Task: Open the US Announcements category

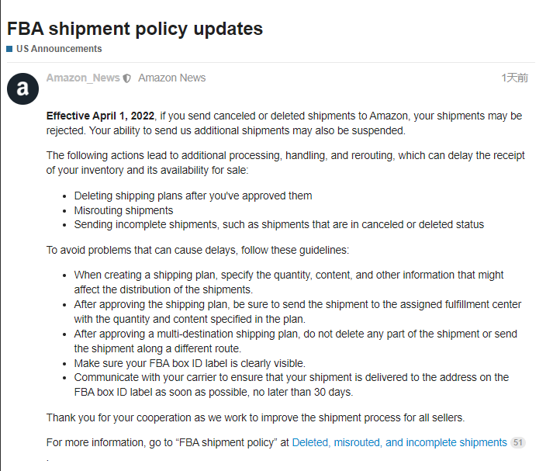Action: click(x=59, y=49)
